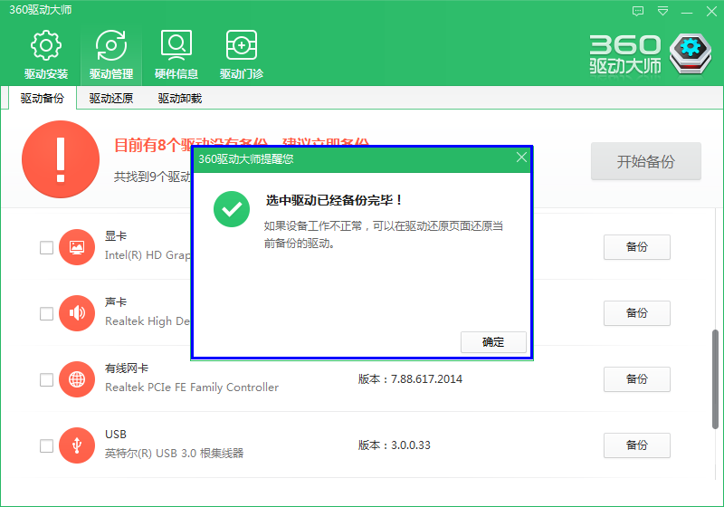Select the 版本：3.0.0.33 text
Viewport: 724px width, 507px height.
[395, 445]
